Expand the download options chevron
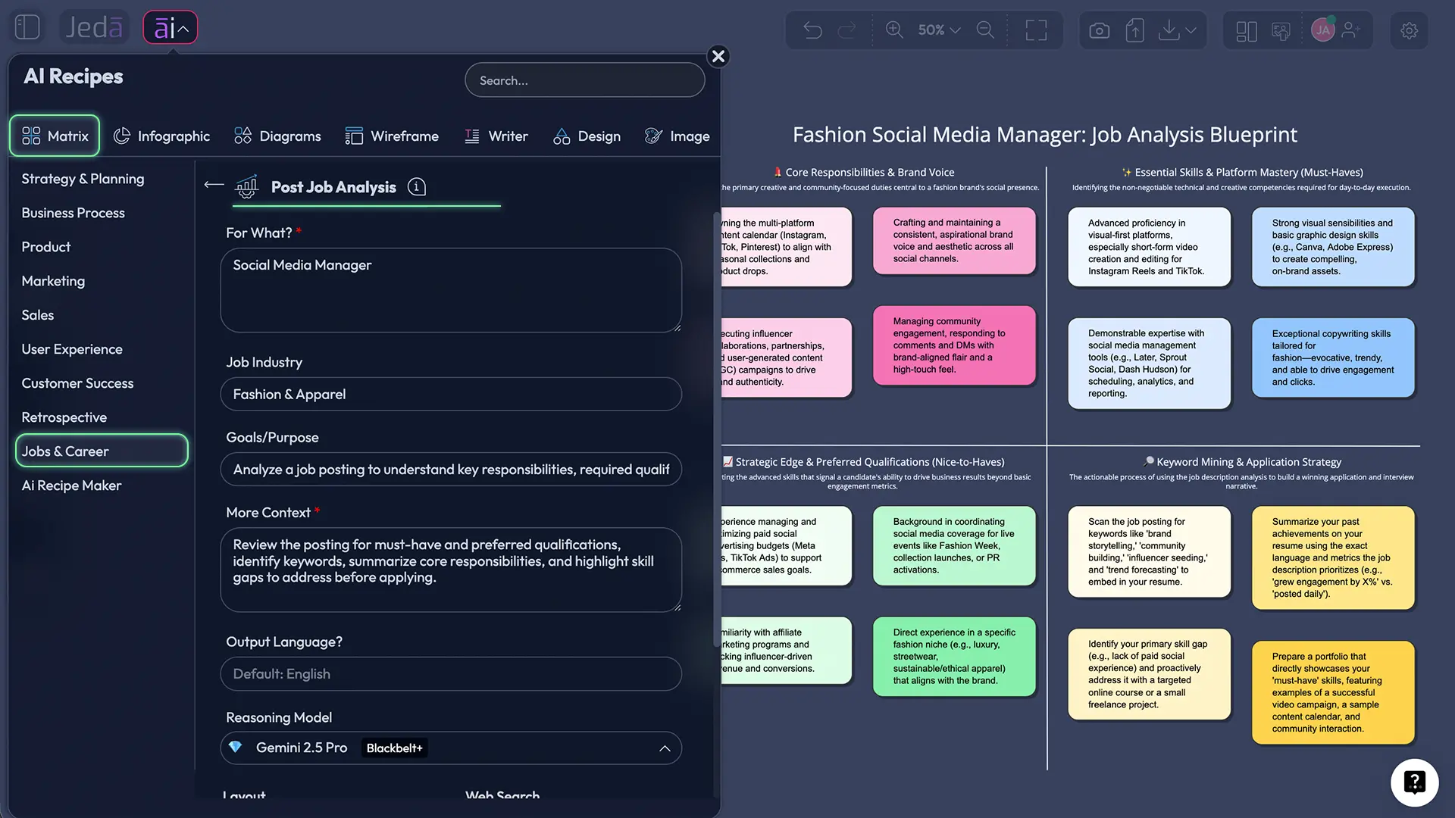Screen dimensions: 1455x818 point(1191,30)
